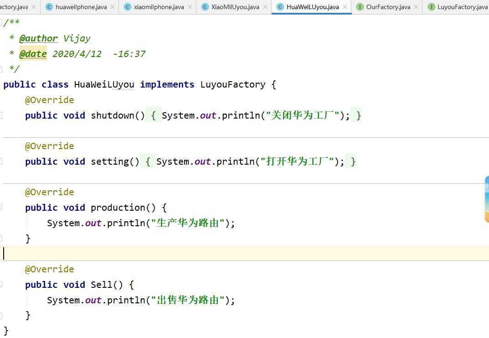Click the class keyword in the declaration
Screen dimensions: 489x338
tap(55, 84)
